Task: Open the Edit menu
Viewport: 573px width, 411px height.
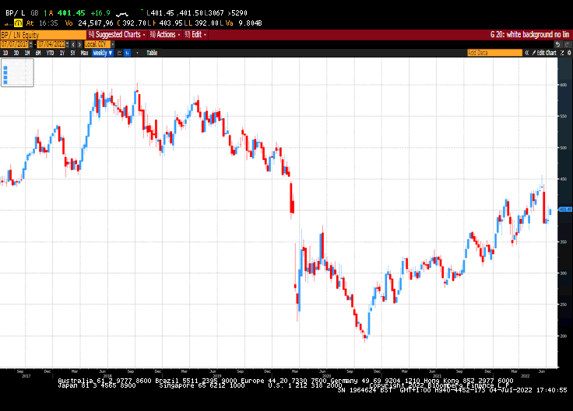Action: pos(195,35)
